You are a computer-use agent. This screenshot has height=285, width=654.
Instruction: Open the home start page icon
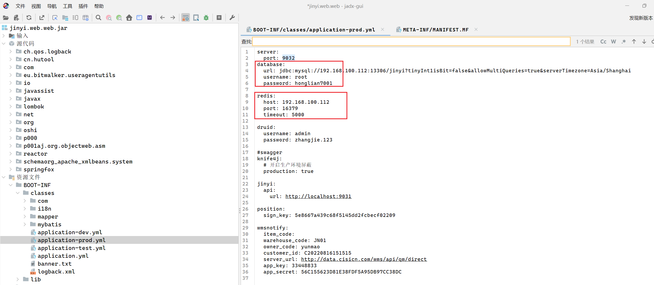(x=129, y=18)
